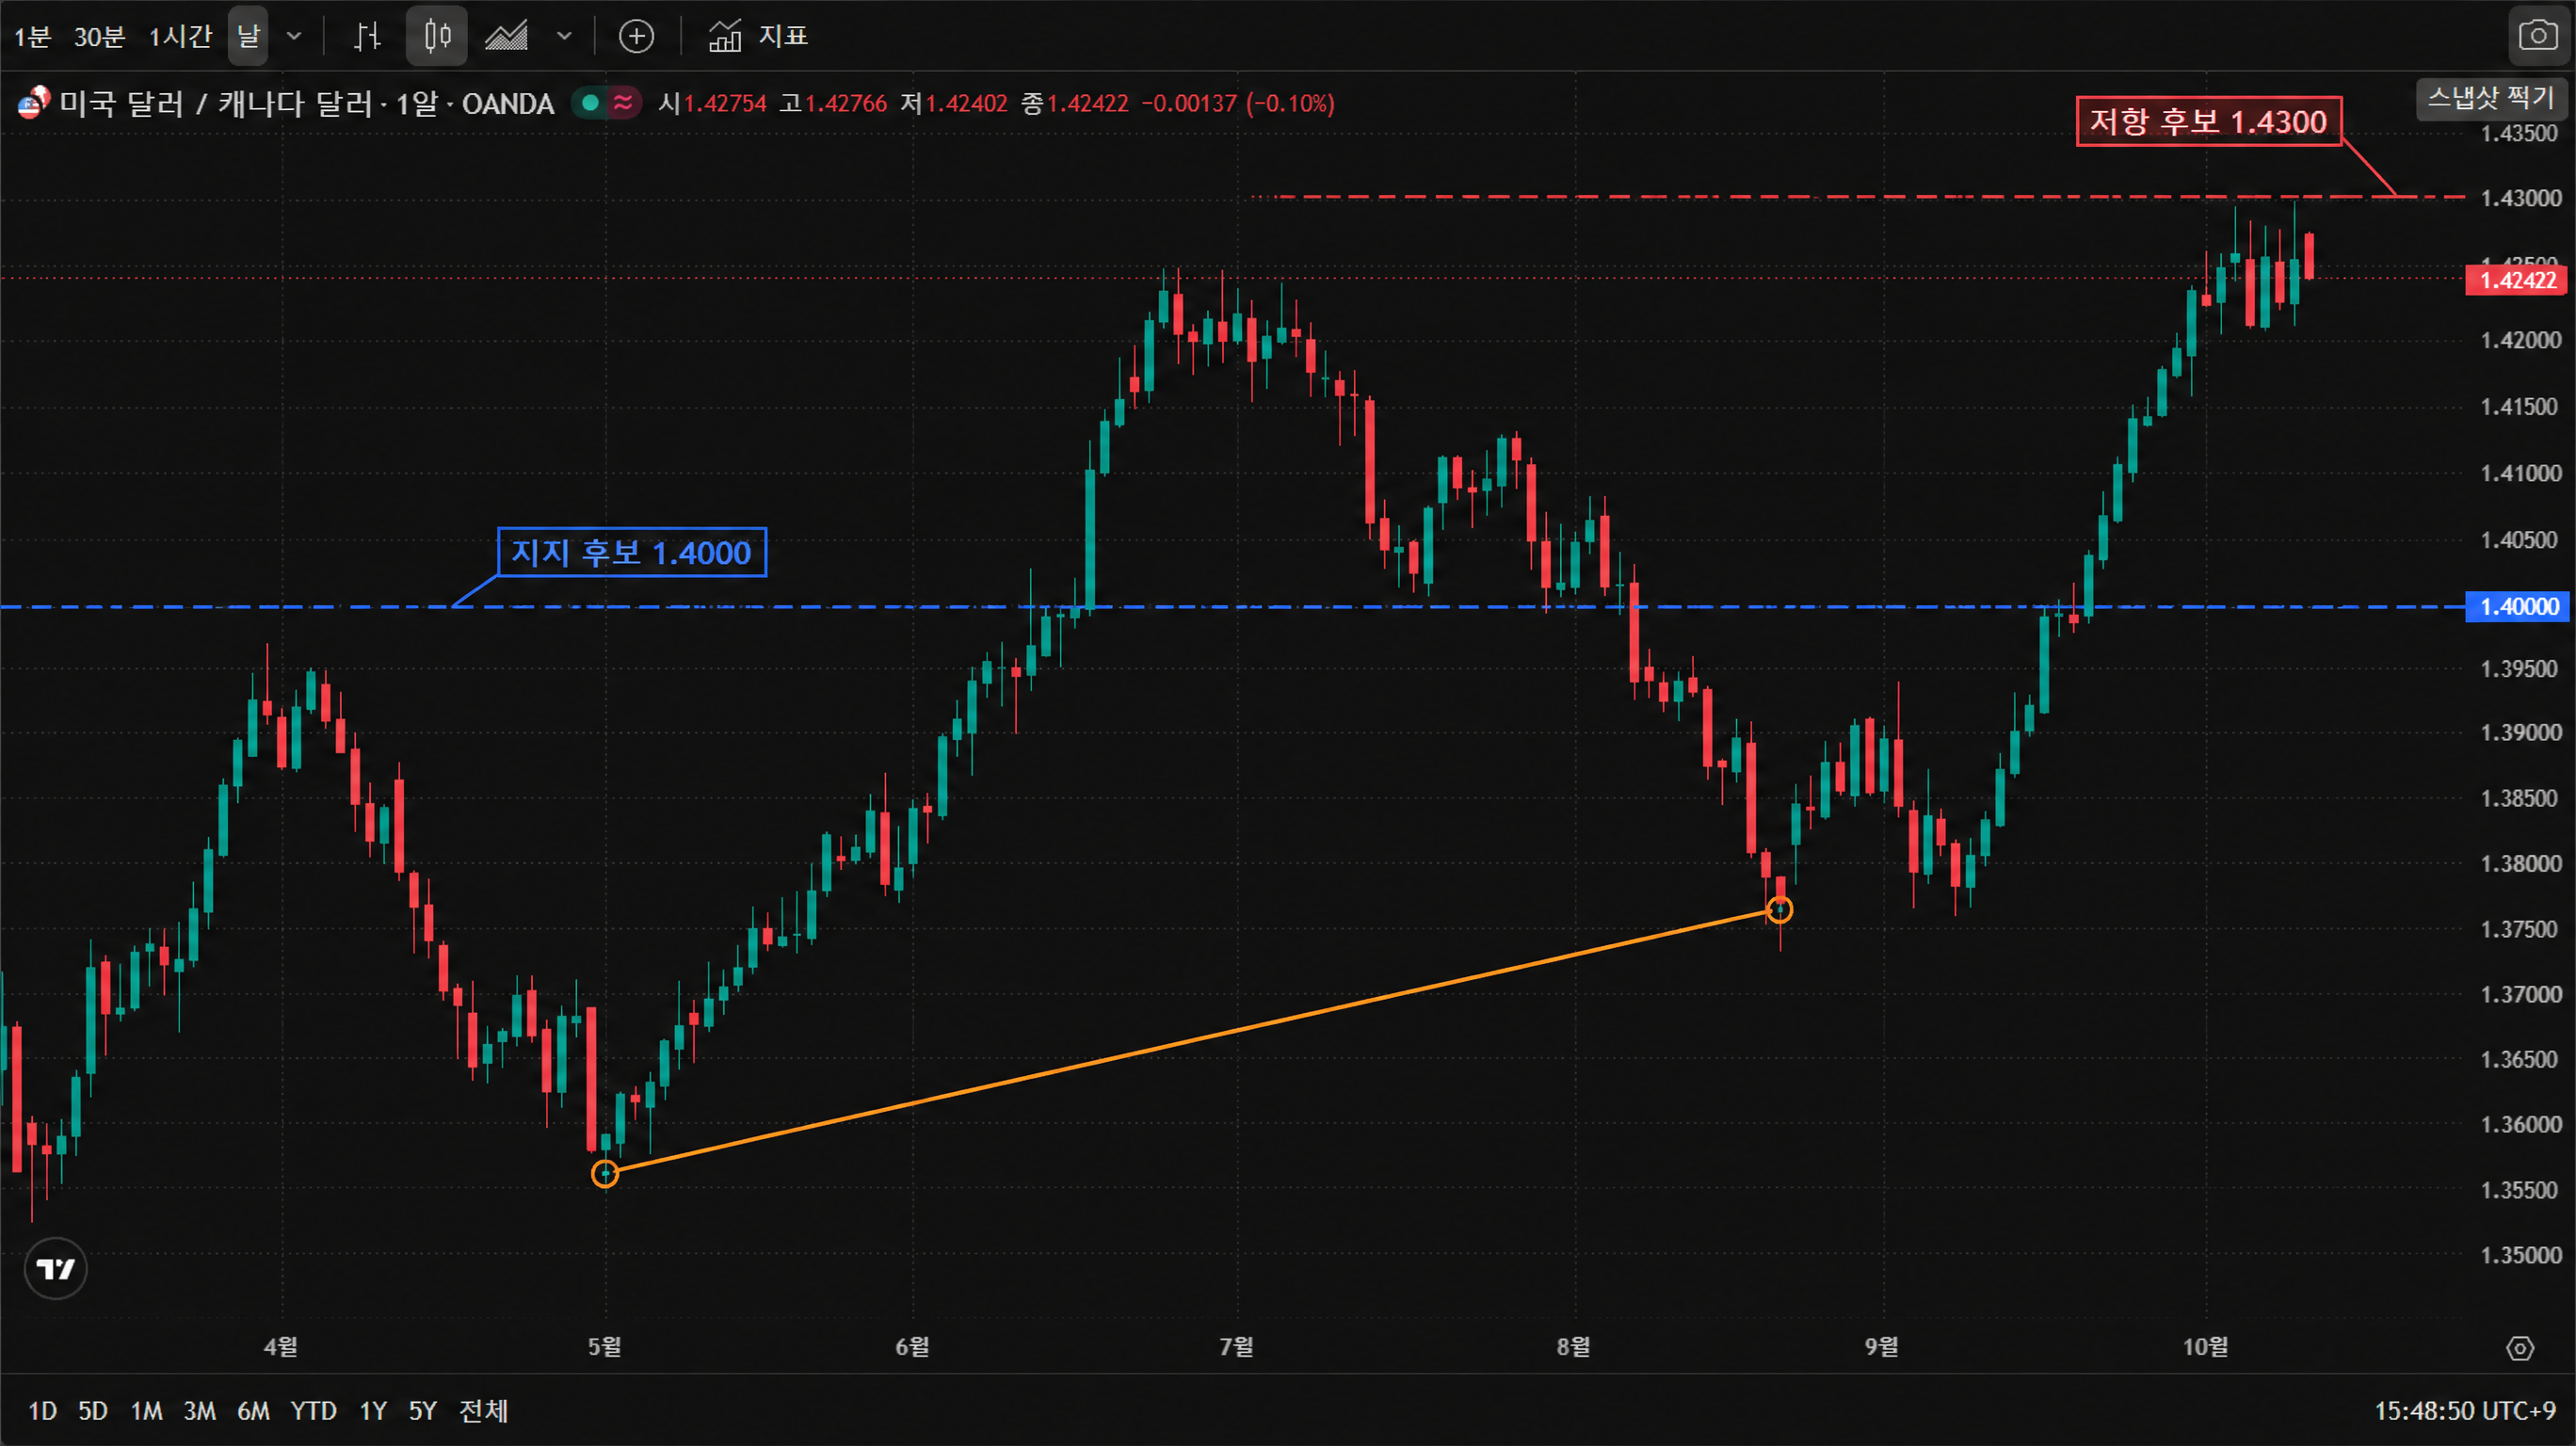Select the 3M date range
Viewport: 2576px width, 1446px height.
[199, 1411]
